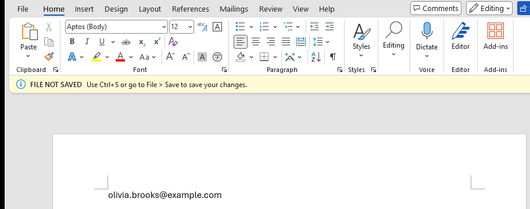Toggle Justify alignment
The width and height of the screenshot is (530, 209).
pyautogui.click(x=286, y=42)
